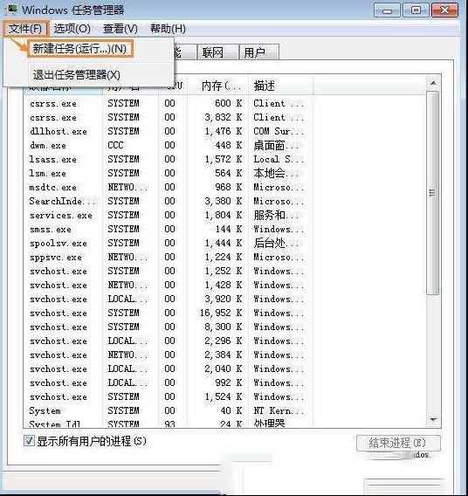This screenshot has height=496, width=468.
Task: Click the 文件(F) menu button
Action: 25,29
